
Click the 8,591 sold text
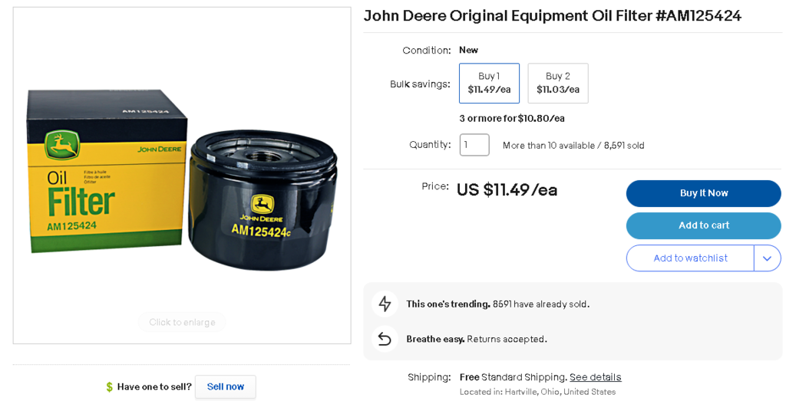[x=624, y=146]
